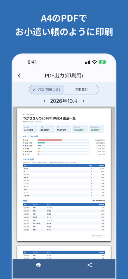Tap the 明細 section heading
Screen dimensions: 128x279
25,201
